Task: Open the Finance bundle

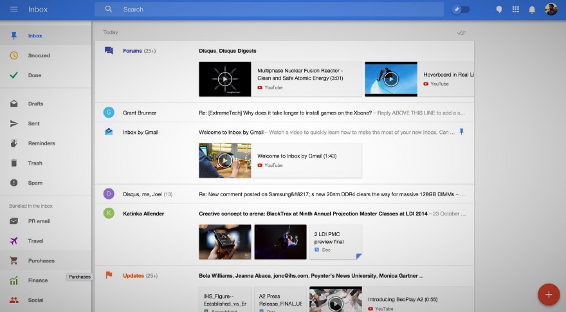Action: [x=46, y=280]
